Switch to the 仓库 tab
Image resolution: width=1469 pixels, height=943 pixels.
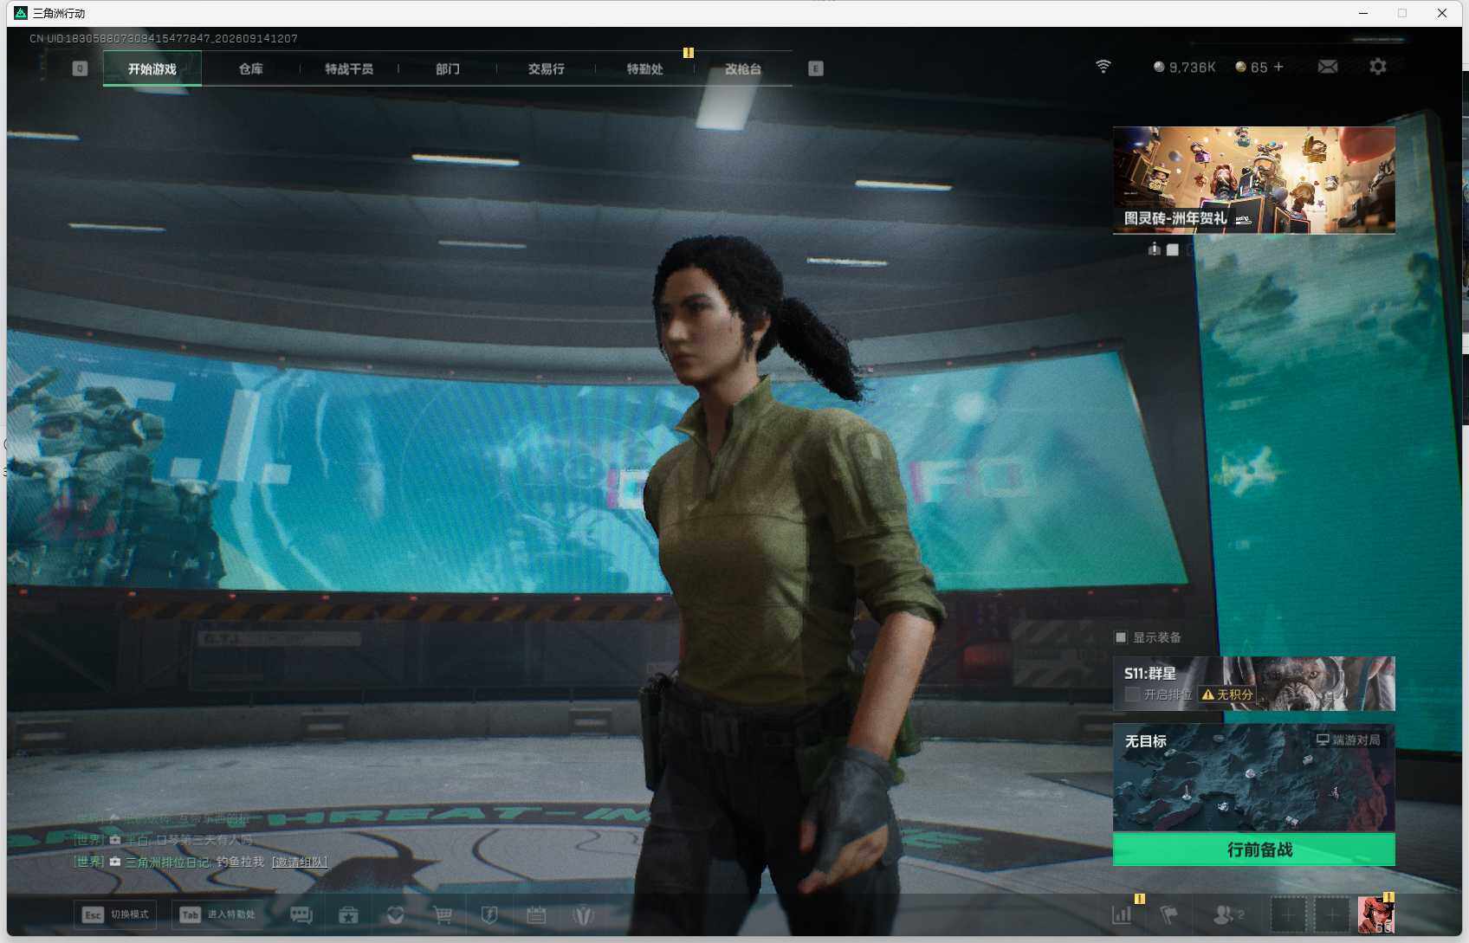click(x=251, y=68)
